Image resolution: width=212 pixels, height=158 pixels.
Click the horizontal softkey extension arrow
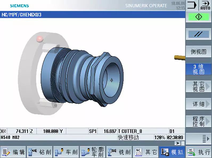(x=178, y=143)
